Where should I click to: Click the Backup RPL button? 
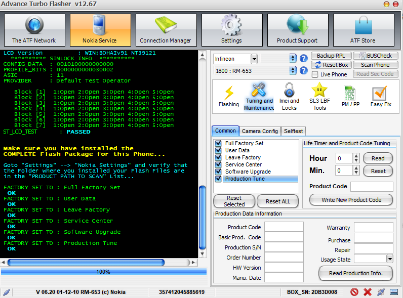(x=331, y=56)
